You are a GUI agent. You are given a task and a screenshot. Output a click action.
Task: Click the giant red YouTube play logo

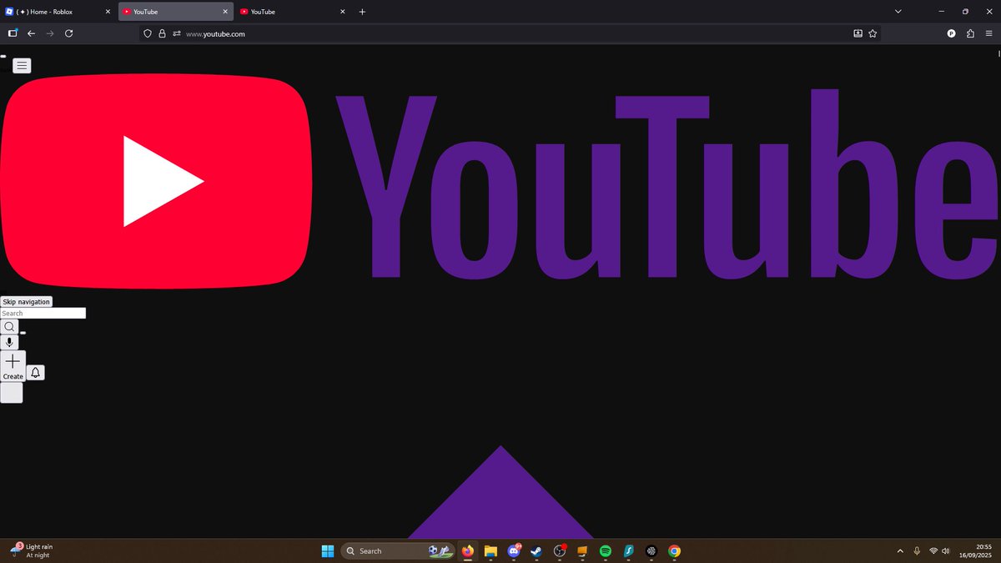coord(158,182)
